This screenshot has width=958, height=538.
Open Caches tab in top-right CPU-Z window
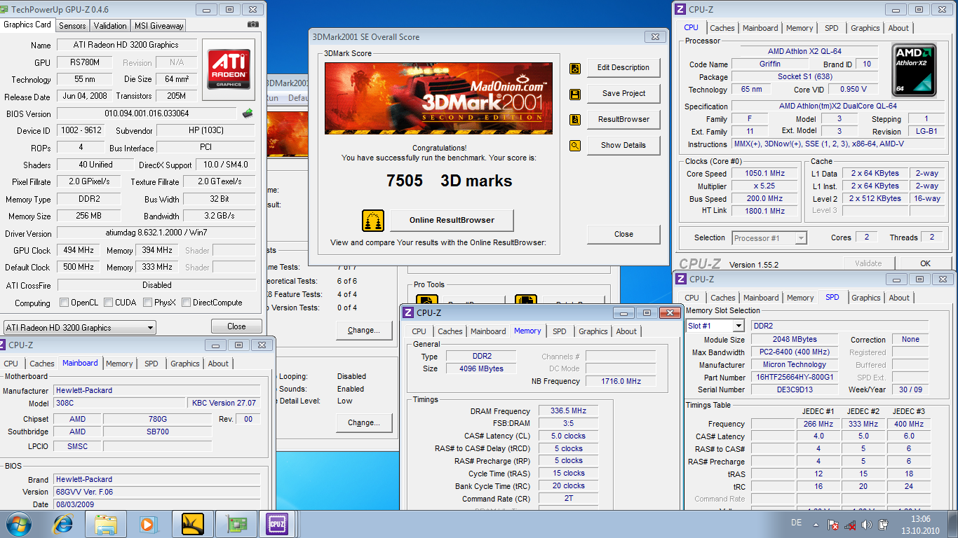pos(722,28)
